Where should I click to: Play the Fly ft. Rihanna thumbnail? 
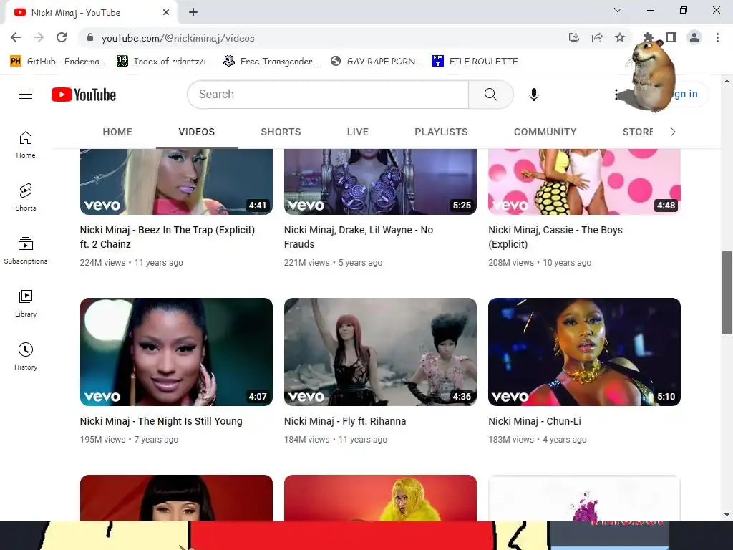point(381,352)
